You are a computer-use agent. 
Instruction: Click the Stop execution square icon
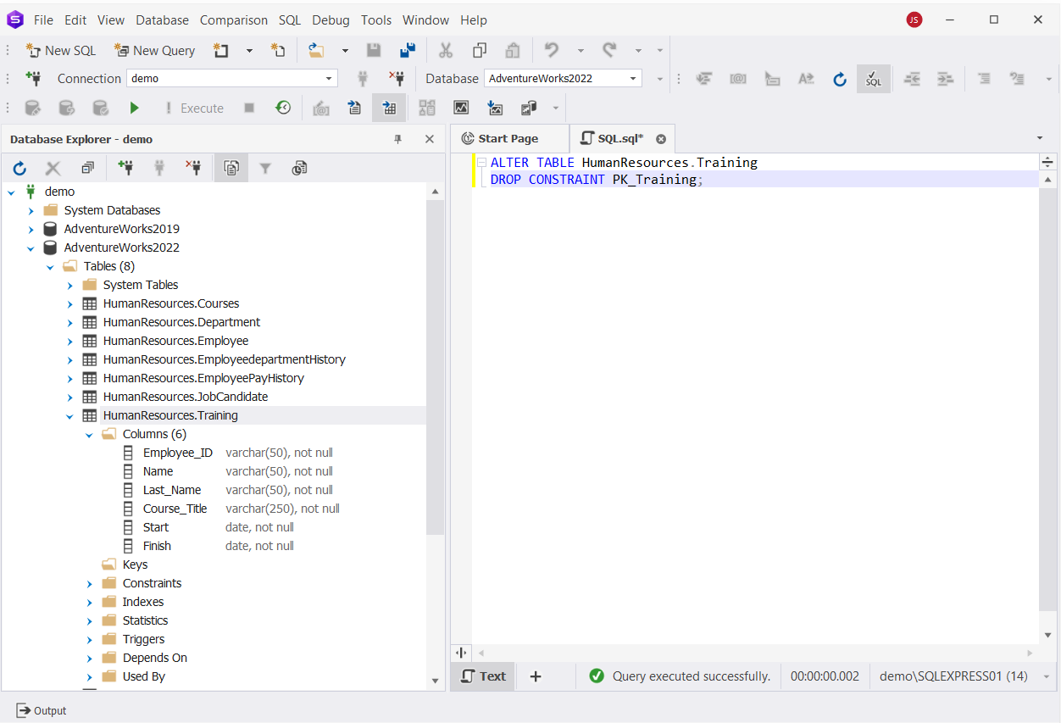(x=249, y=108)
